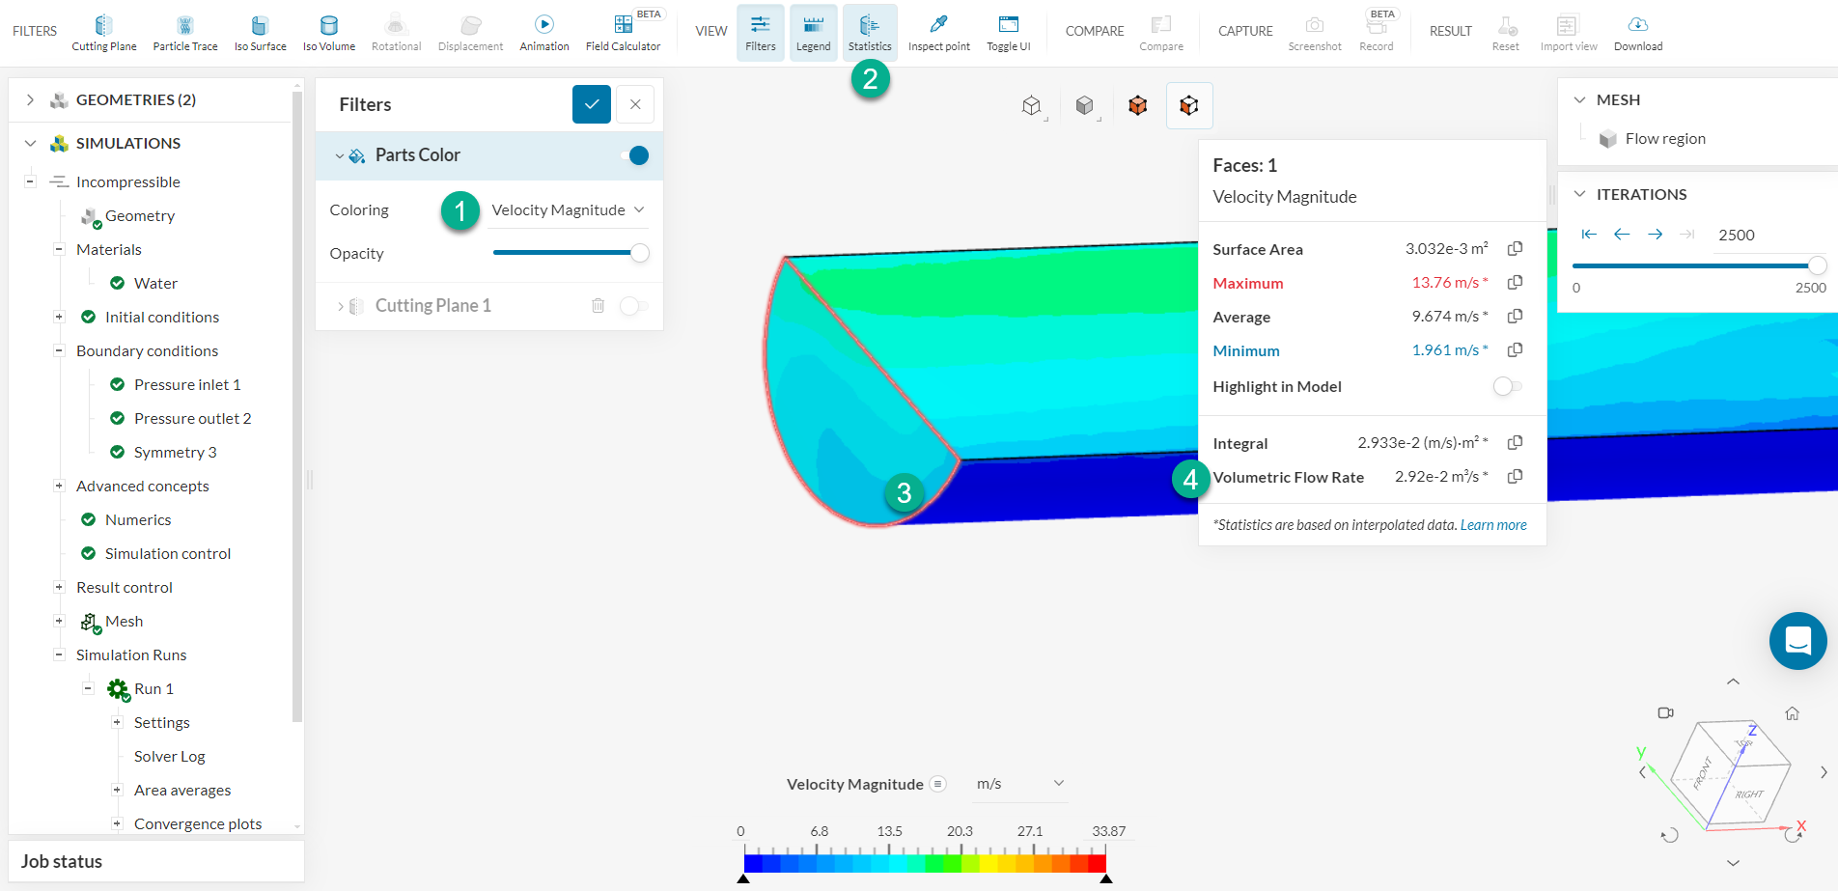Add an Iso Surface filter
Image resolution: width=1838 pixels, height=891 pixels.
pos(259,30)
